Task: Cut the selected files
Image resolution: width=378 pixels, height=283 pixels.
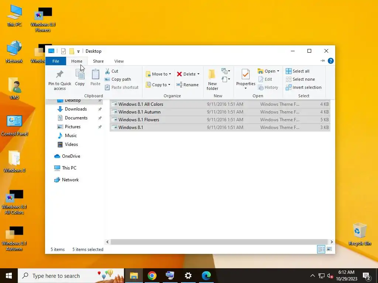Action: (111, 71)
